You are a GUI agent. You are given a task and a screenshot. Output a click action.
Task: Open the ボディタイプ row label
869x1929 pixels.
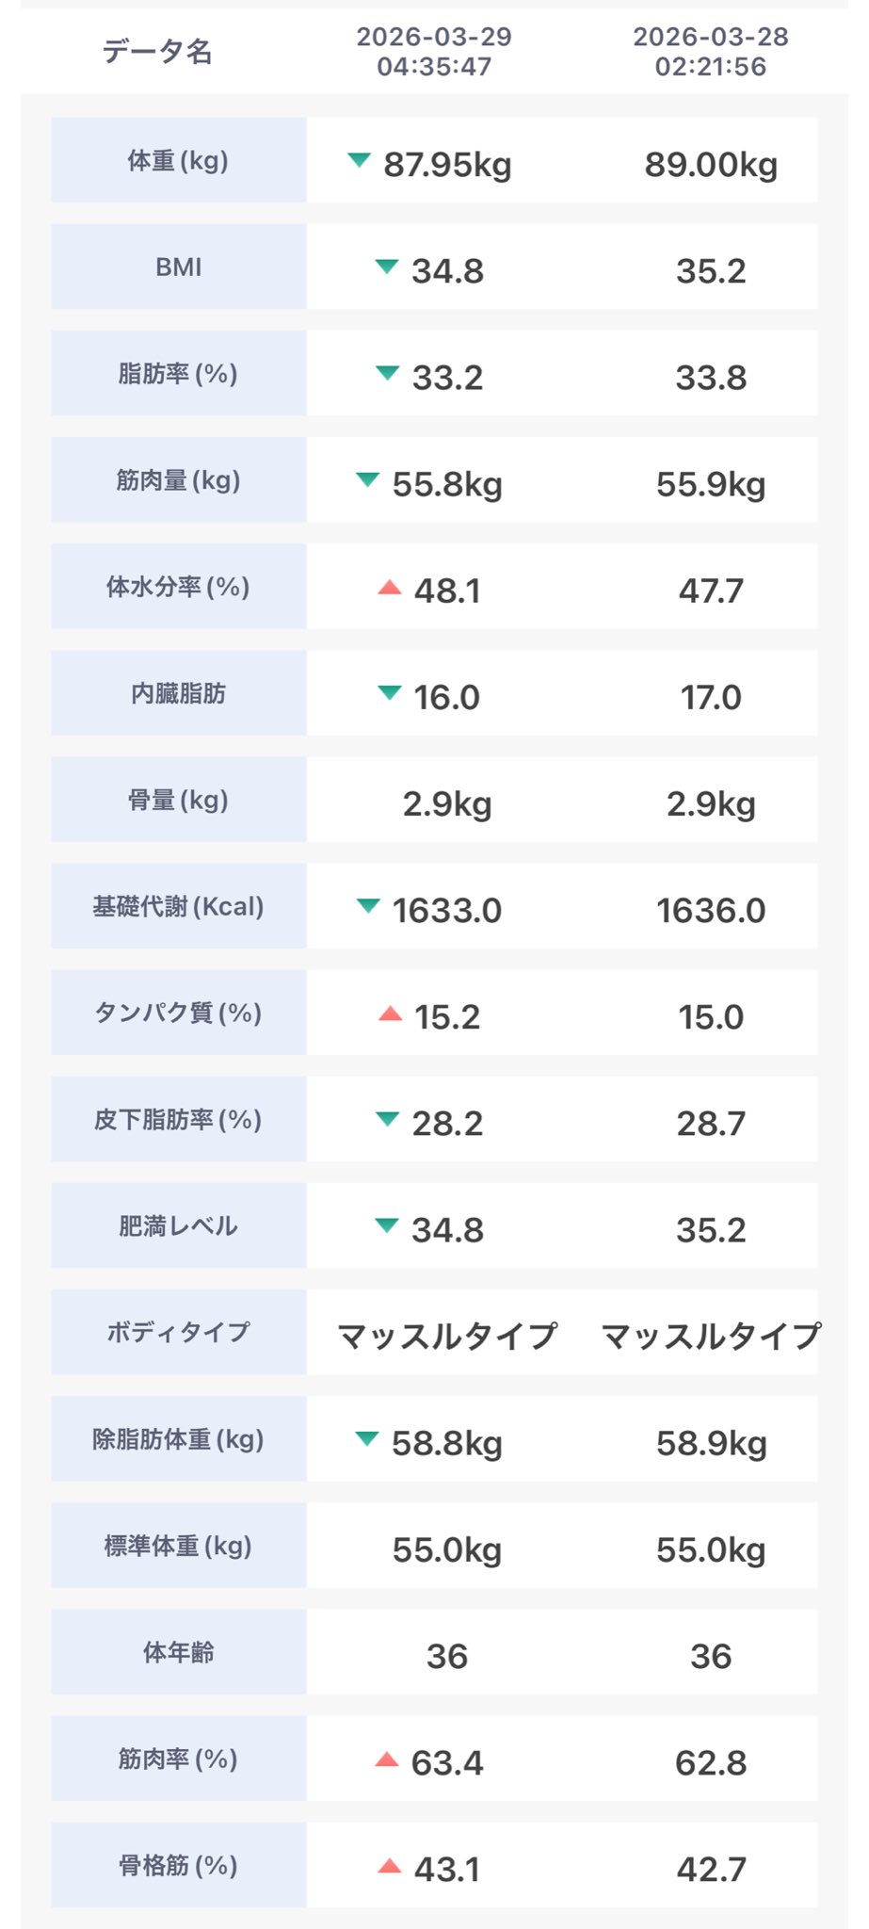(x=178, y=1333)
